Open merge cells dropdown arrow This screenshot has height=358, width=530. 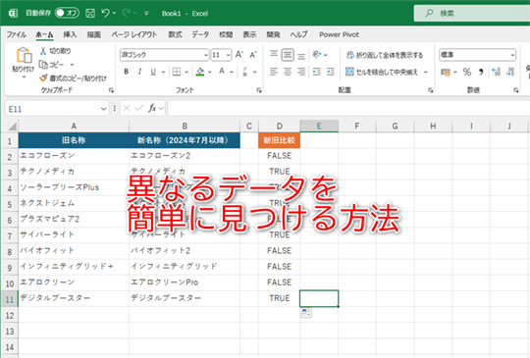click(426, 72)
